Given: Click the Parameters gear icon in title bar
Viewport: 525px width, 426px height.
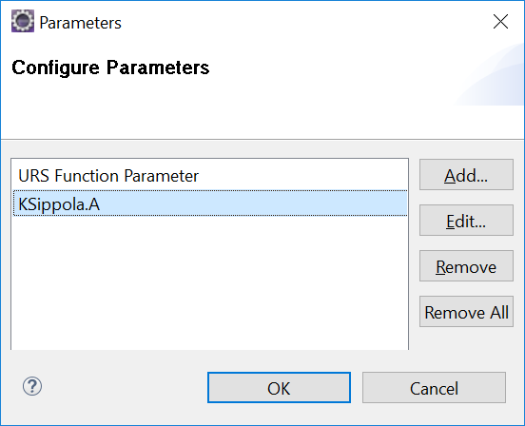Looking at the screenshot, I should pyautogui.click(x=23, y=21).
